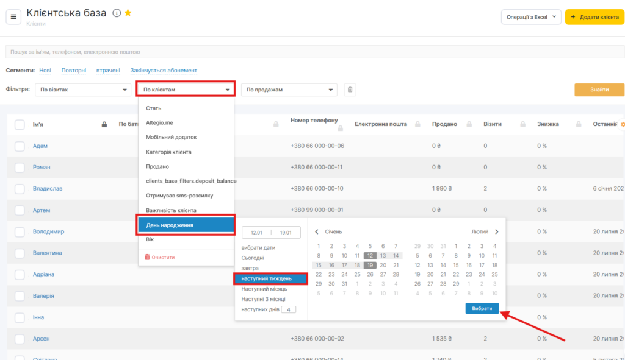The image size is (625, 360).
Task: Tick the checkbox next to Владислав
Action: coord(20,189)
